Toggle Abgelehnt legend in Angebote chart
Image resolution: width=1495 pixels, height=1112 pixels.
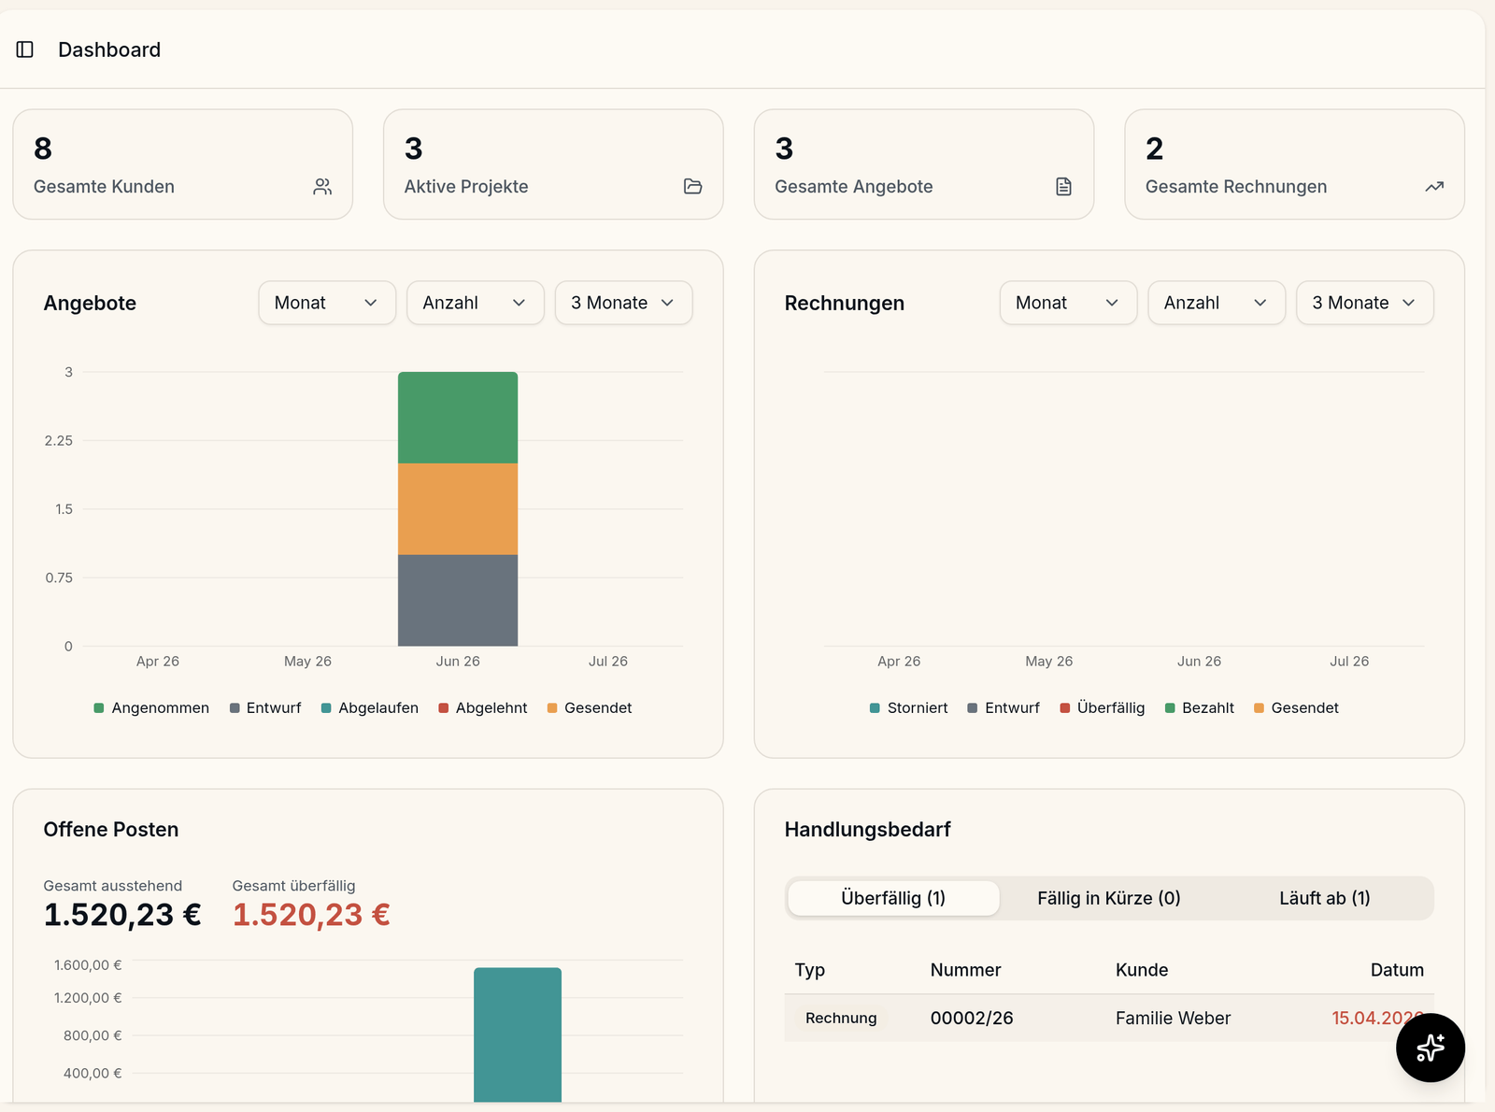click(483, 708)
